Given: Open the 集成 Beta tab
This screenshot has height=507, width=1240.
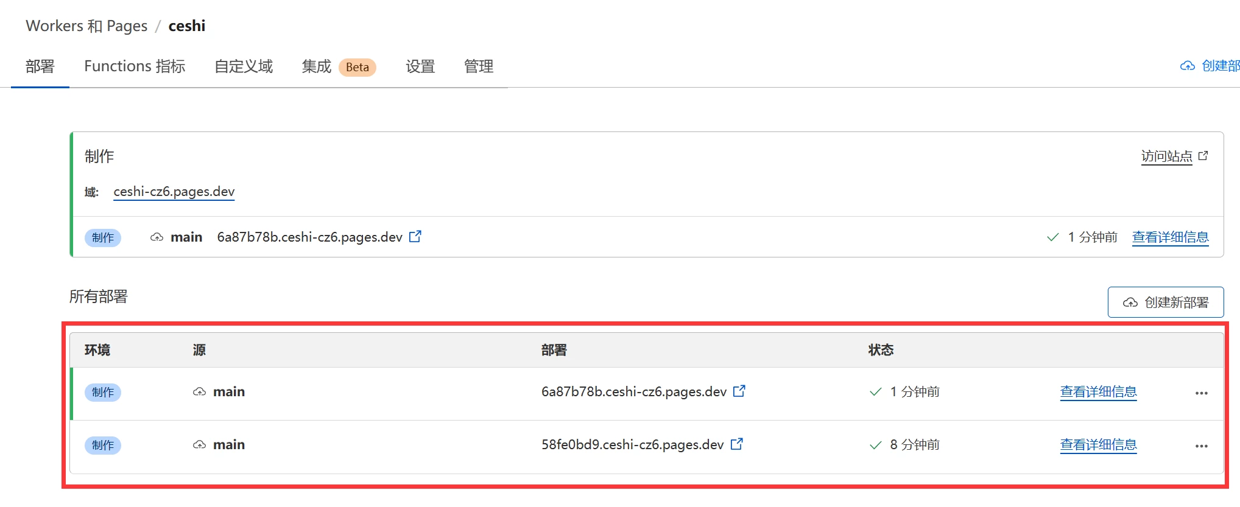Looking at the screenshot, I should [339, 66].
